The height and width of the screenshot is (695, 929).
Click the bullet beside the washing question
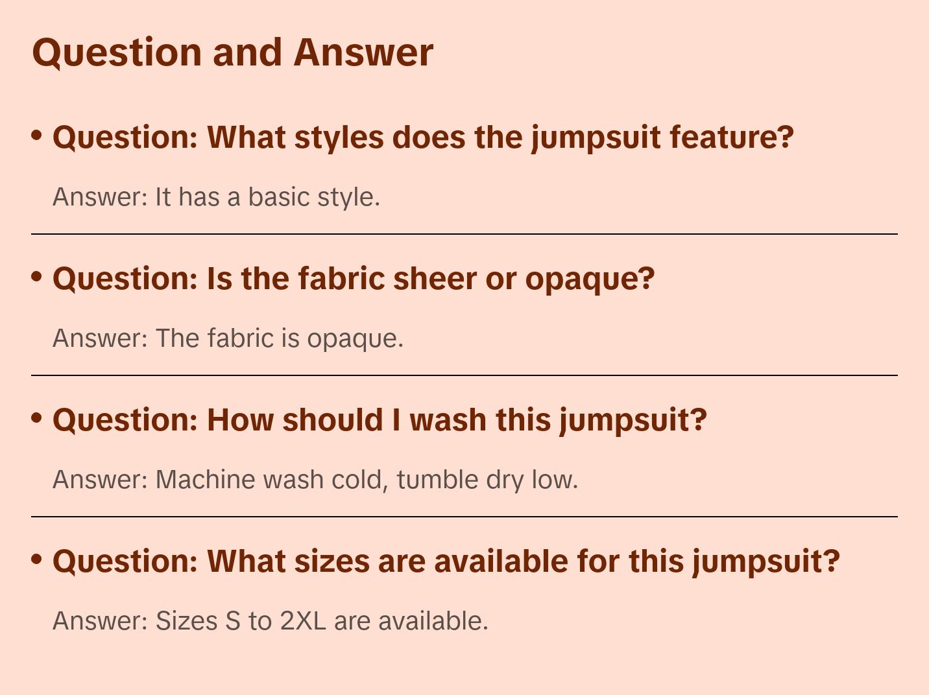point(37,418)
